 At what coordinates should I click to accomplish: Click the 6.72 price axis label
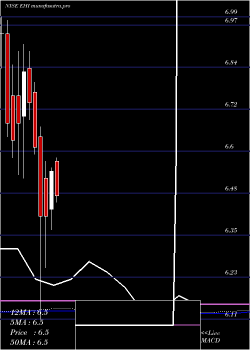coord(231,104)
